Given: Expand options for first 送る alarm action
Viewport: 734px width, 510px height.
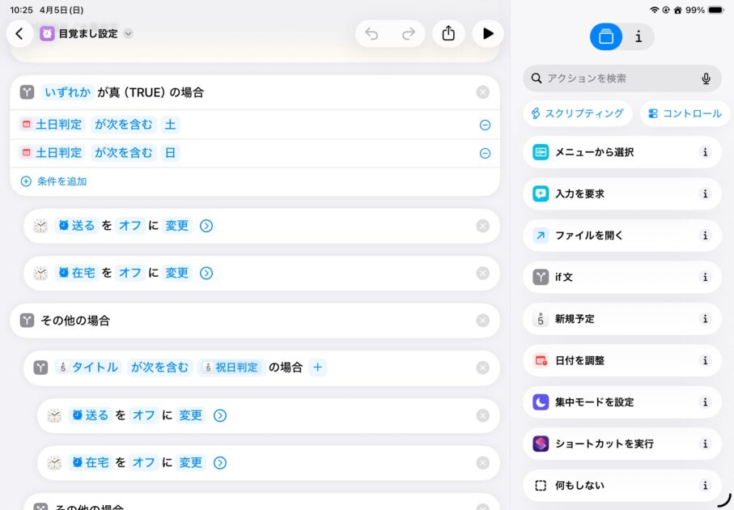Looking at the screenshot, I should click(x=206, y=226).
